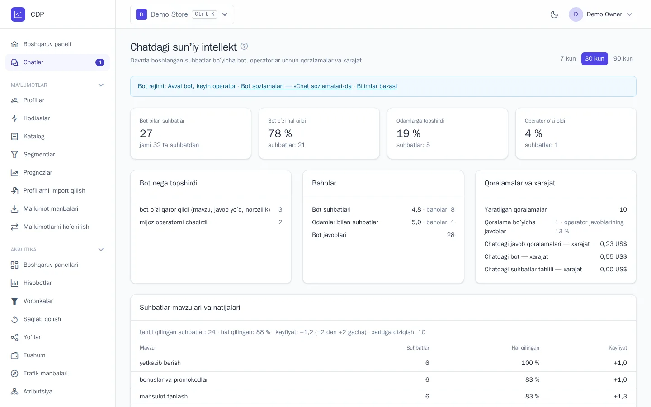Image resolution: width=651 pixels, height=407 pixels.
Task: Click the 'mijoz operatorni chaqirdi' reason row
Action: (211, 222)
